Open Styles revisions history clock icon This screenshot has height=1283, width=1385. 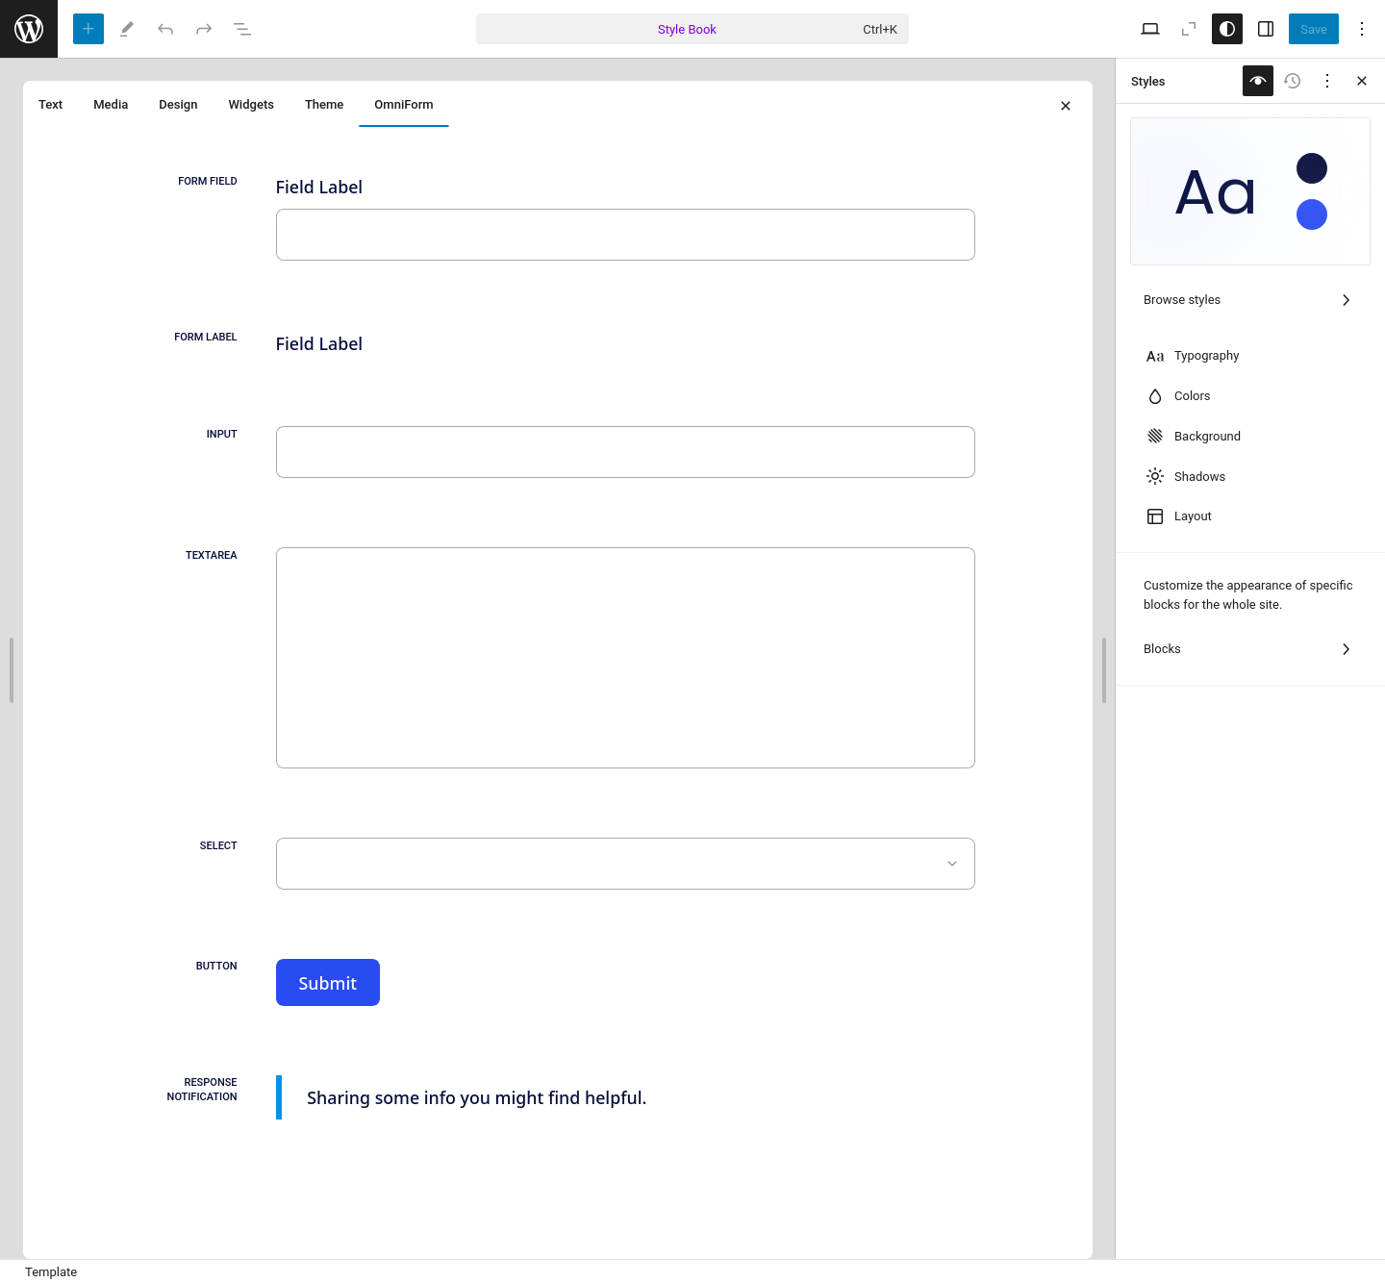[x=1292, y=81]
